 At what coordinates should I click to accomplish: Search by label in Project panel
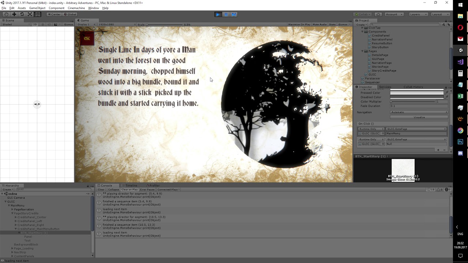449,24
